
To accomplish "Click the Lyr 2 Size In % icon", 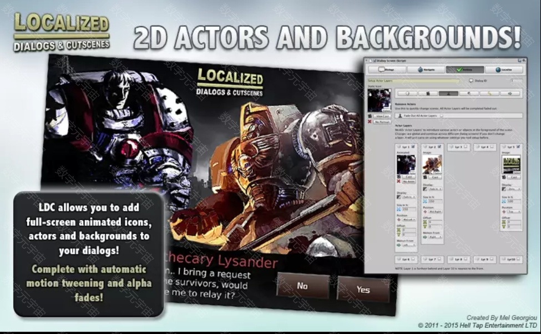I will coord(425,201).
